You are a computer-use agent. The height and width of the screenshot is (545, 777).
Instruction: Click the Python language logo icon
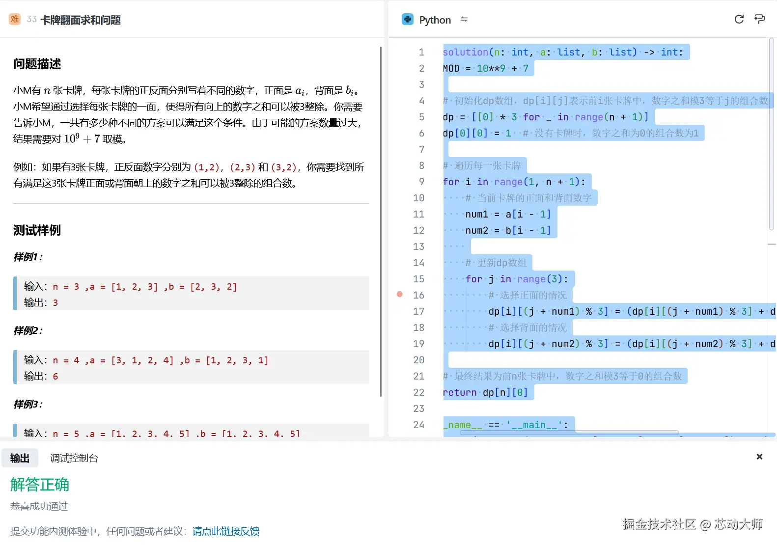coord(408,20)
